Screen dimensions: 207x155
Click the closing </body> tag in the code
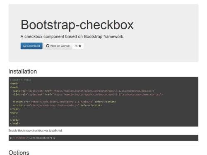pyautogui.click(x=15, y=120)
